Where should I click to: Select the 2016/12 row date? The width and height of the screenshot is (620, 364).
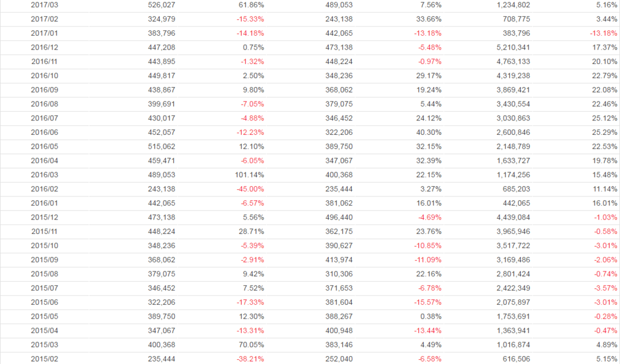pyautogui.click(x=44, y=47)
